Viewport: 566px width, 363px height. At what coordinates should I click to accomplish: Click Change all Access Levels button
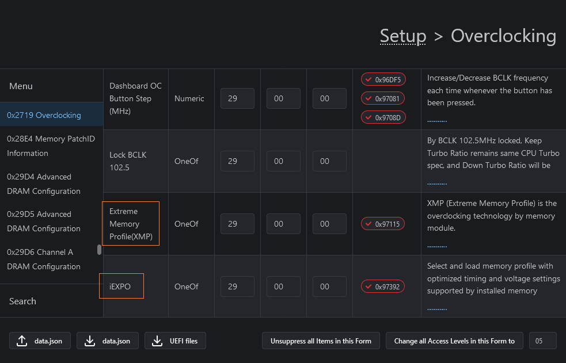point(454,341)
